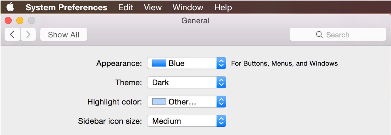Viewport: 391px width, 135px height.
Task: Open the System Preferences menu
Action: tap(66, 7)
